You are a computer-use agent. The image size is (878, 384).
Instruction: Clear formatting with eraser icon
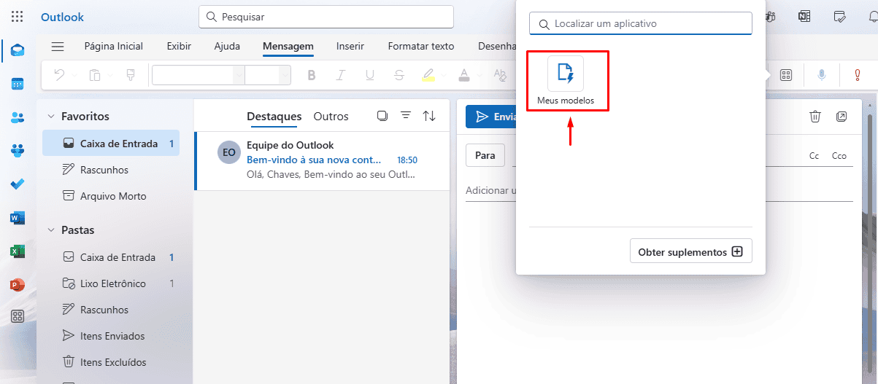[x=500, y=75]
